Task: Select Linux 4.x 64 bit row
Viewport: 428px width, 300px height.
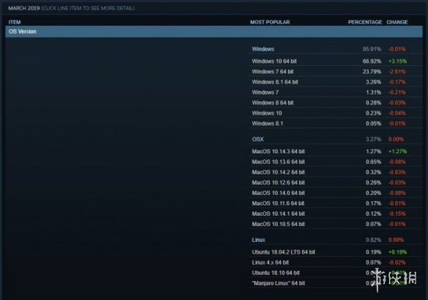Action: coord(336,263)
